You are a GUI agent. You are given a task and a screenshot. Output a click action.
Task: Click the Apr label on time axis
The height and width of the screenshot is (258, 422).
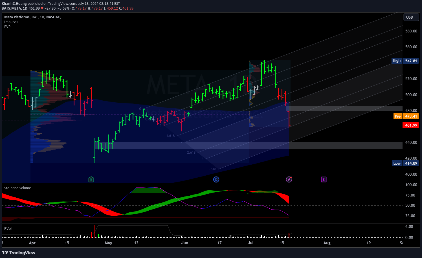32,243
